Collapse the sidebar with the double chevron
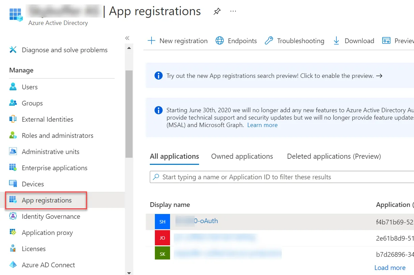This screenshot has width=414, height=275. click(x=127, y=38)
